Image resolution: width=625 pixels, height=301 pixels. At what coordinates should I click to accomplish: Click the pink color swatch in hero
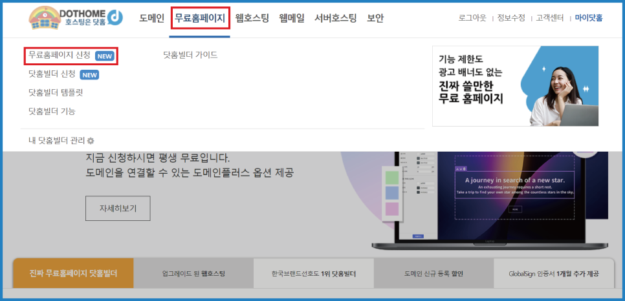click(x=393, y=209)
